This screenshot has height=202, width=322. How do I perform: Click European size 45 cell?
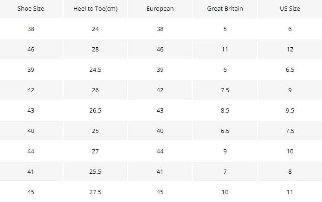pyautogui.click(x=160, y=192)
